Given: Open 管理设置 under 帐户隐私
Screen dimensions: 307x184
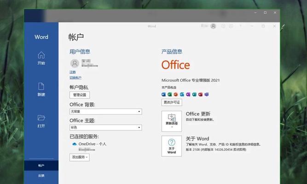Looking at the screenshot, I should click(80, 95).
